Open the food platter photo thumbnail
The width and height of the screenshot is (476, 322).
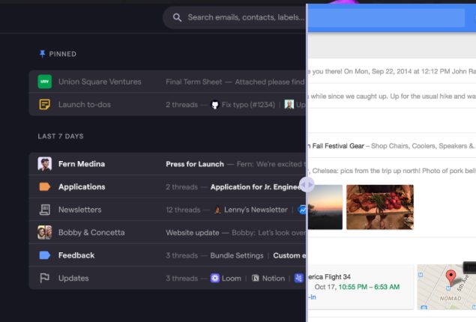click(379, 207)
